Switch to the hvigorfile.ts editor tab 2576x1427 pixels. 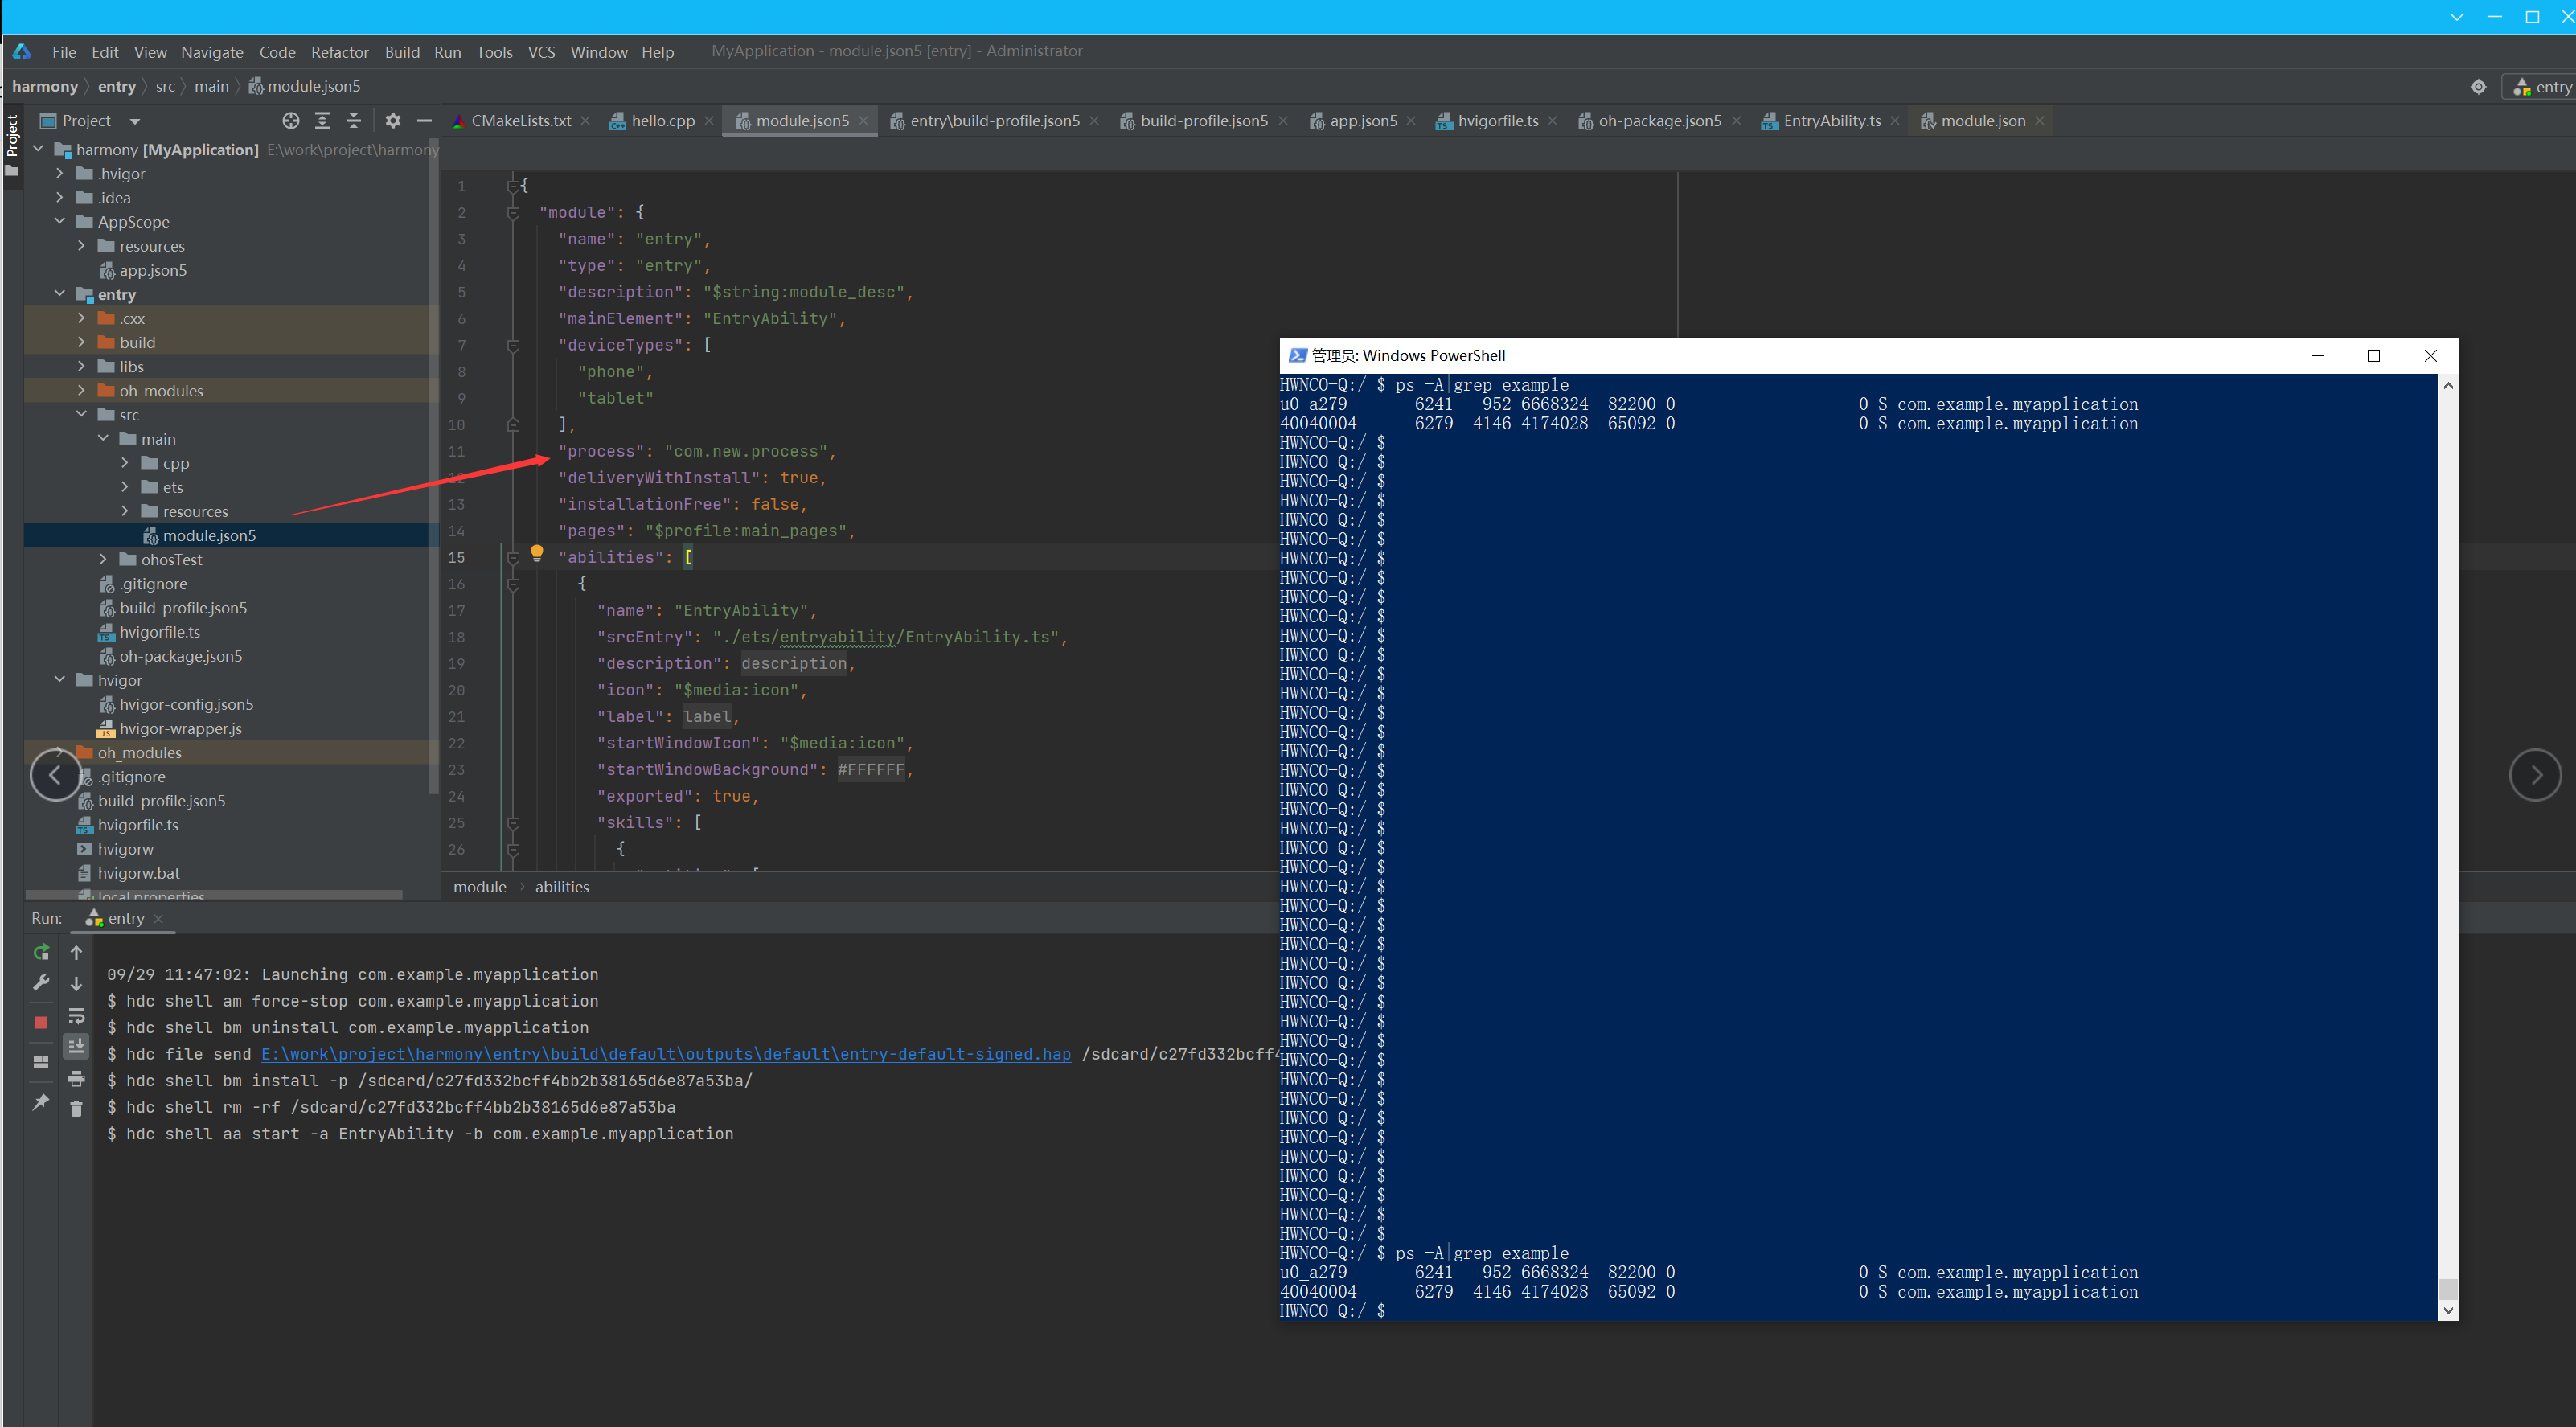pyautogui.click(x=1498, y=121)
